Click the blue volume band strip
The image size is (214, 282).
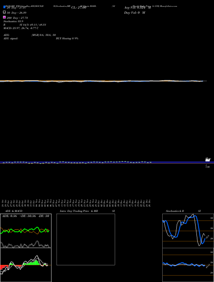point(107,162)
